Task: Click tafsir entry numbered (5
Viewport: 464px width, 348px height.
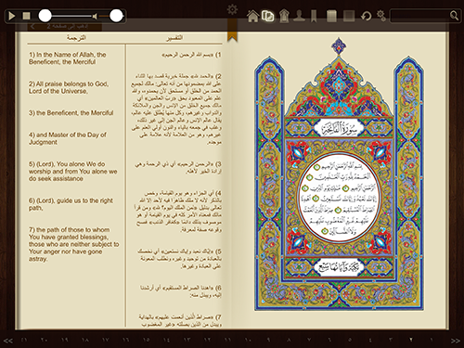Action: pos(180,259)
